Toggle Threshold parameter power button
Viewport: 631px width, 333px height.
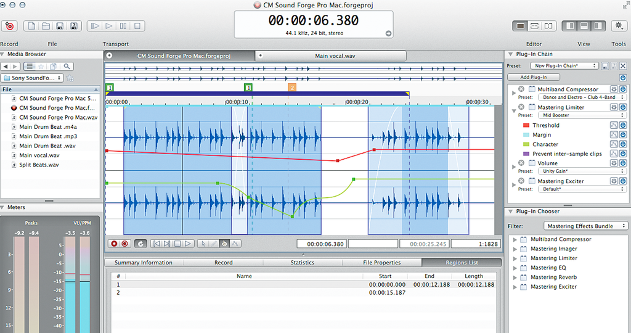623,125
